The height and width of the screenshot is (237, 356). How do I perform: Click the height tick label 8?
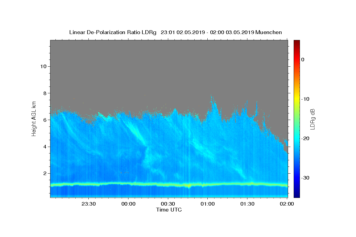click(44, 93)
